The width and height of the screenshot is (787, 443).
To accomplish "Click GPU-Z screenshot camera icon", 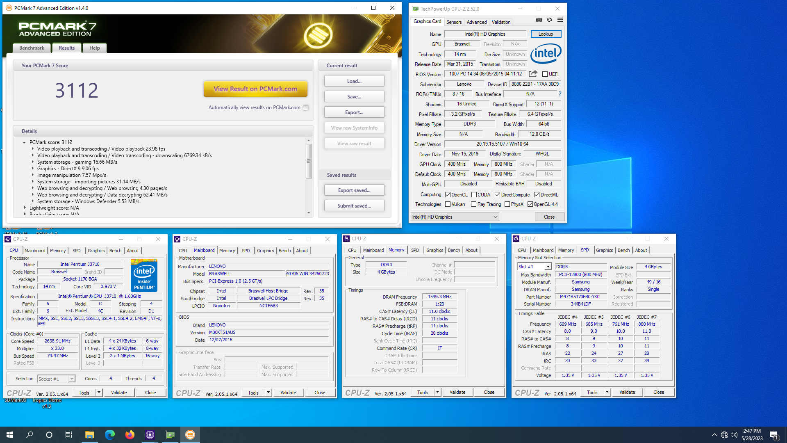I will pos(539,20).
